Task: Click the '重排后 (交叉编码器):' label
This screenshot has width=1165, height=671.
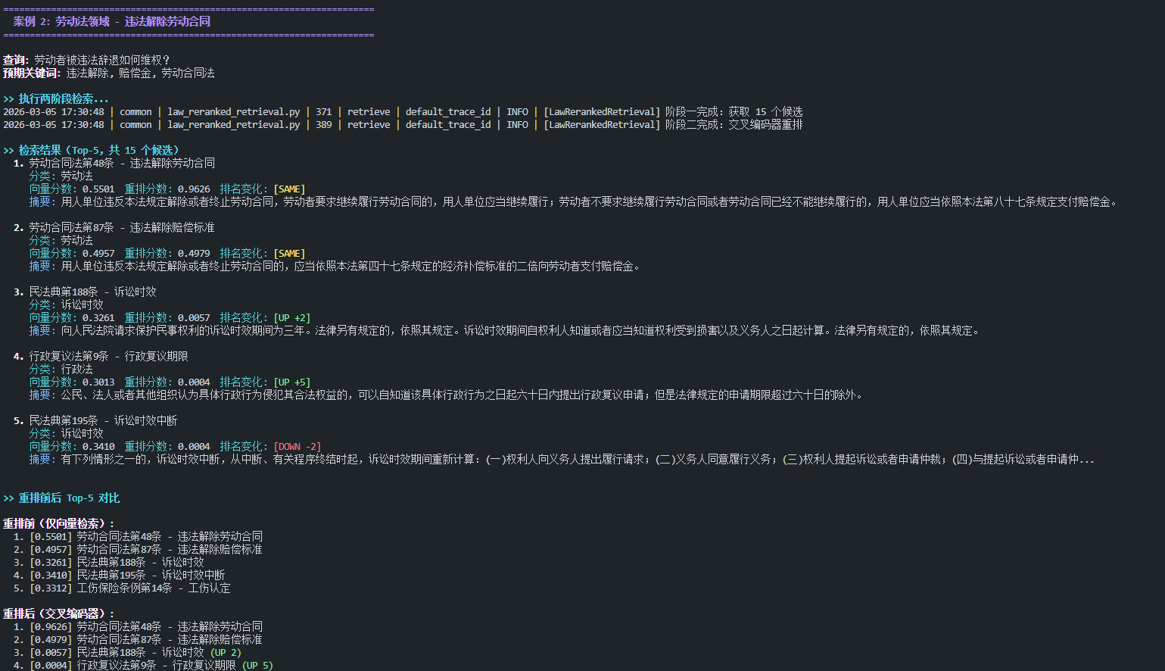Action: [59, 613]
